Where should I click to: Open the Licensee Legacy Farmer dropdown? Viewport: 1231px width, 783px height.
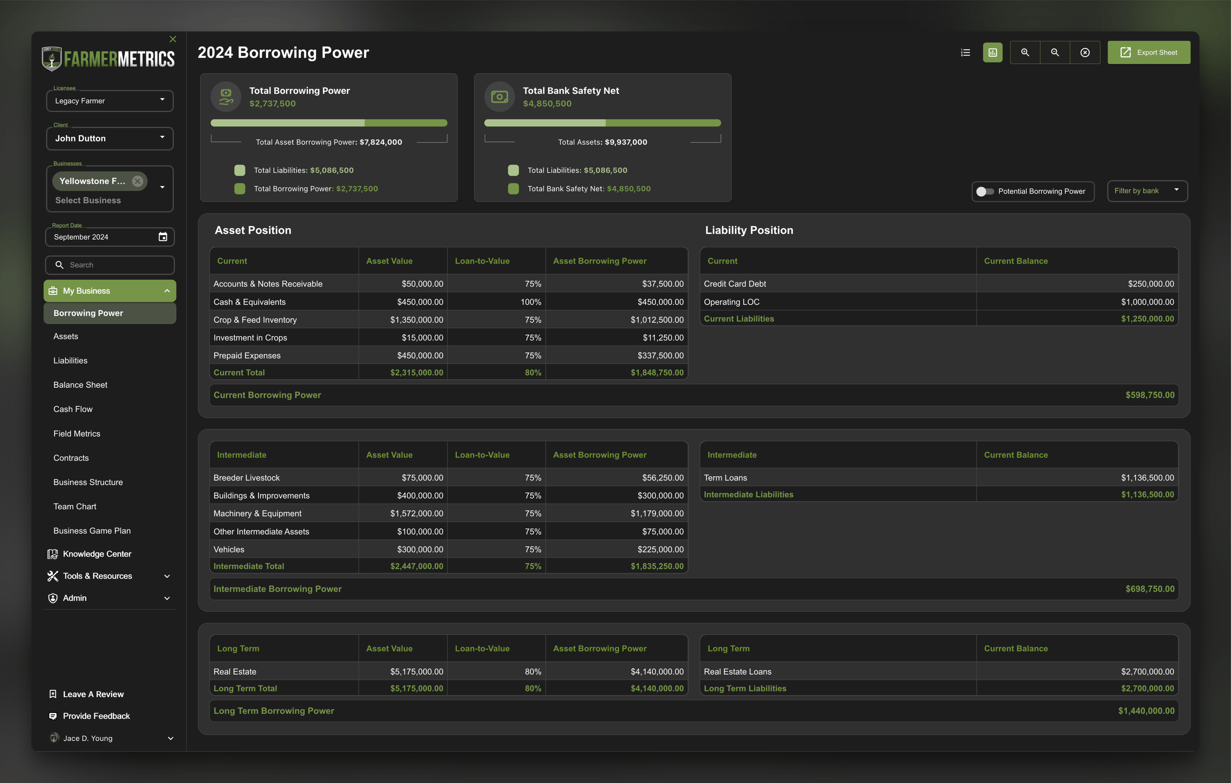(110, 101)
